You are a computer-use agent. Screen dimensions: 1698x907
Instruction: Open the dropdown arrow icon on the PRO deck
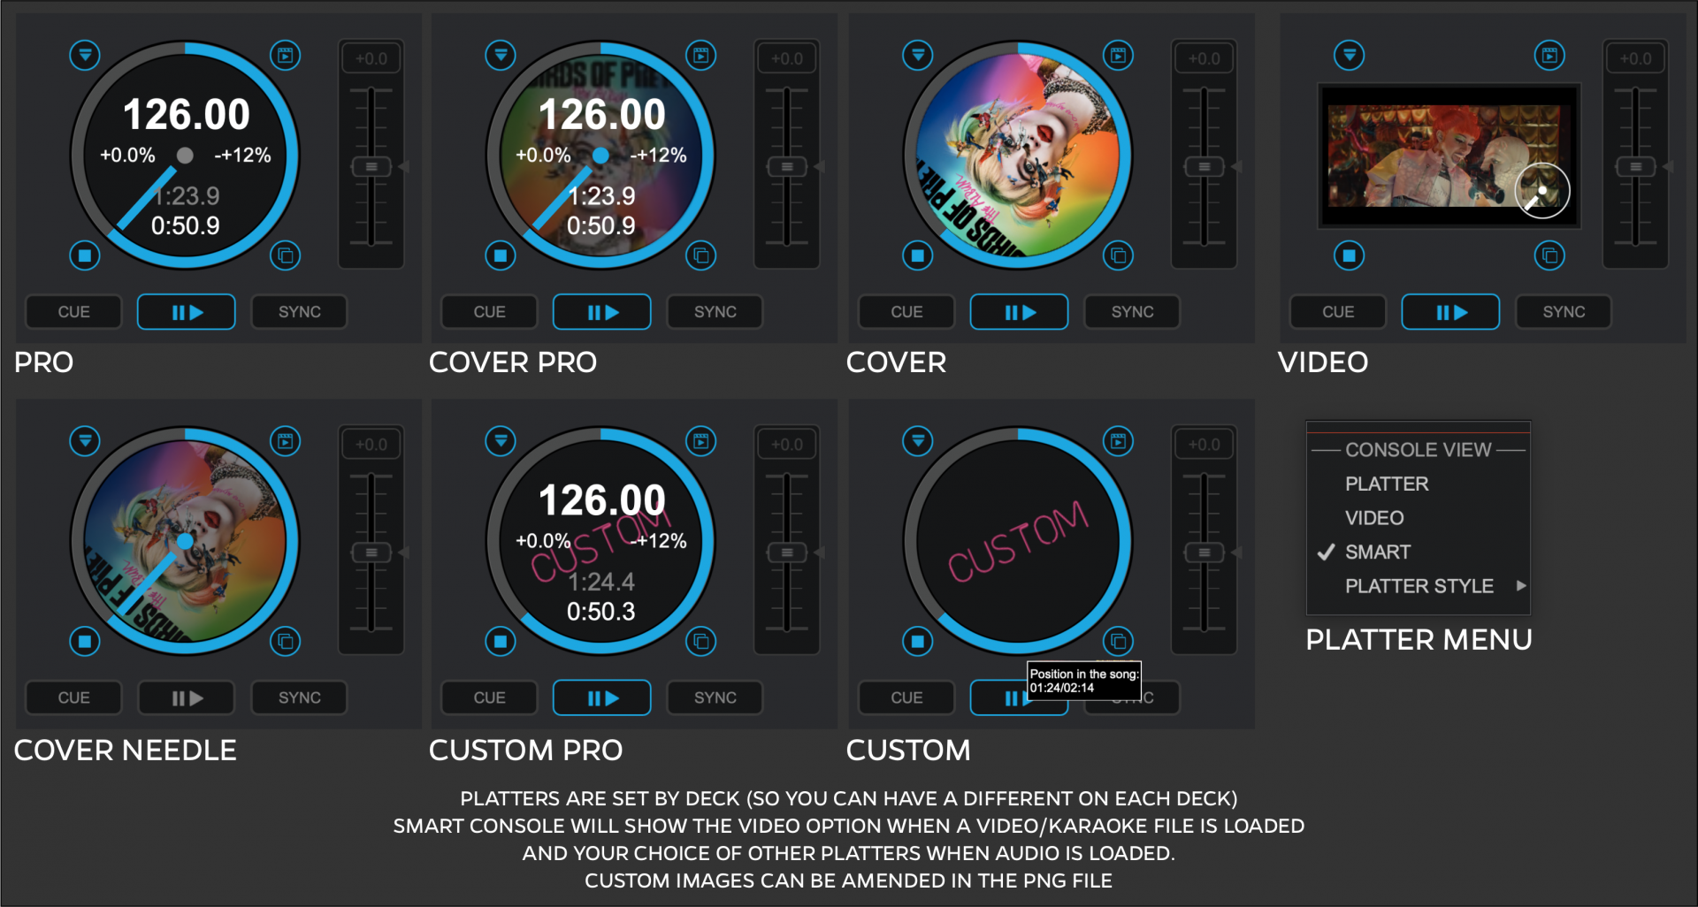point(85,55)
